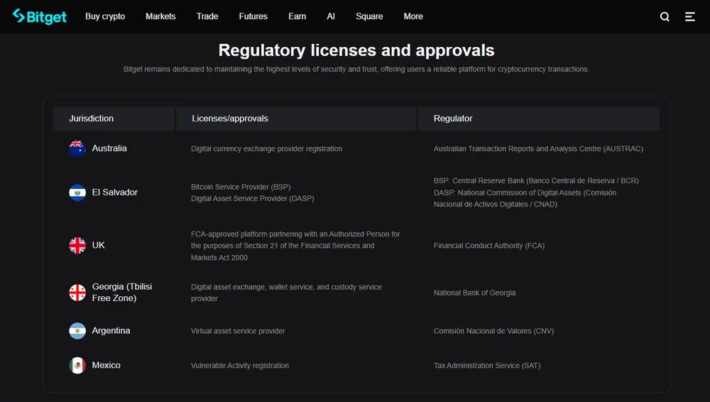
Task: Click the Bitget remains dedicated subtitle text
Action: (x=356, y=70)
